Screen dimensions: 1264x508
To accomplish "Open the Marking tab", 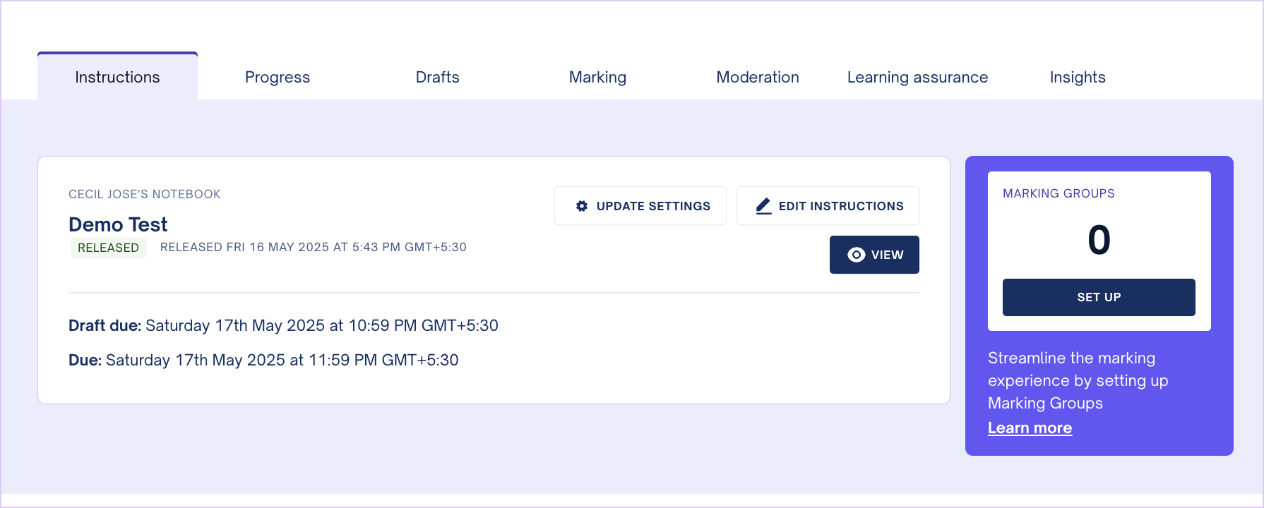I will pyautogui.click(x=597, y=77).
